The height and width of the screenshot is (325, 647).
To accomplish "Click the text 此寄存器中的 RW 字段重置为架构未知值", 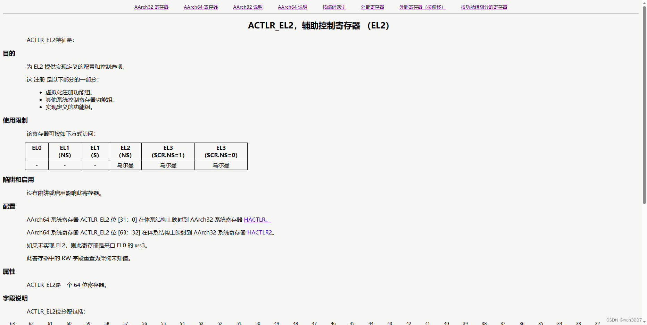I will tap(79, 258).
